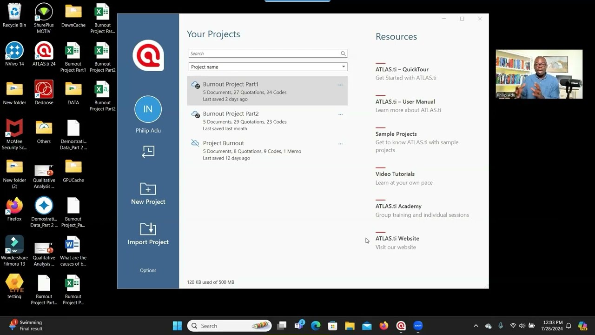Select the Burnout Project Part1 project
Screen dimensions: 595x335
coord(267,91)
